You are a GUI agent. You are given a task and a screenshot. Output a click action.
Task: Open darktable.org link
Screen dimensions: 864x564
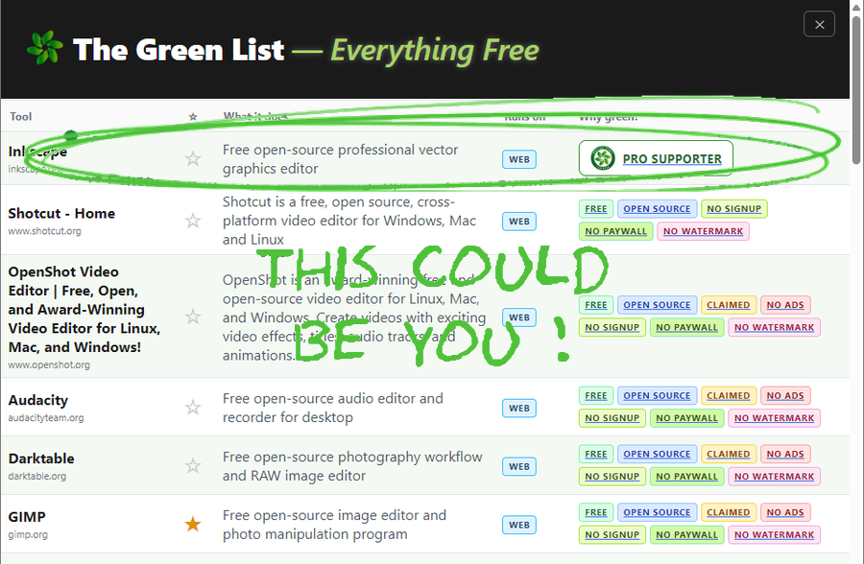pyautogui.click(x=37, y=477)
